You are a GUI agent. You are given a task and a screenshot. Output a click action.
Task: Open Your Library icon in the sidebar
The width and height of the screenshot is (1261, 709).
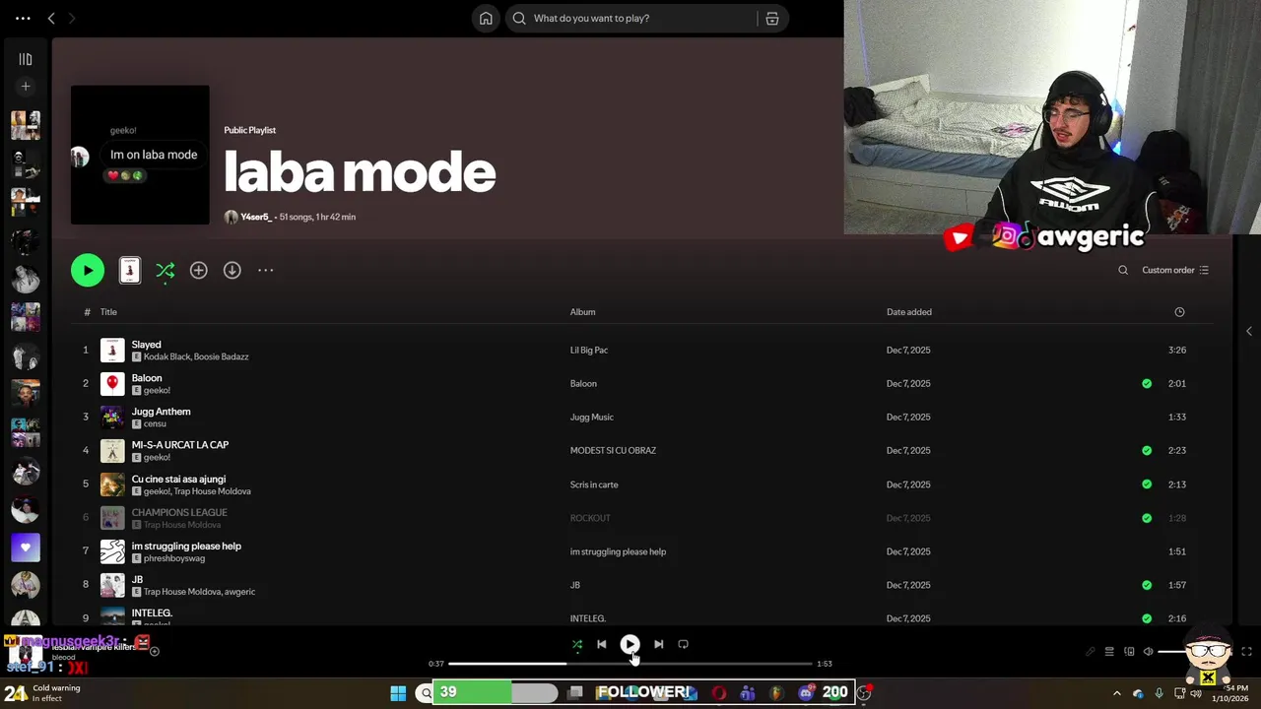point(26,59)
